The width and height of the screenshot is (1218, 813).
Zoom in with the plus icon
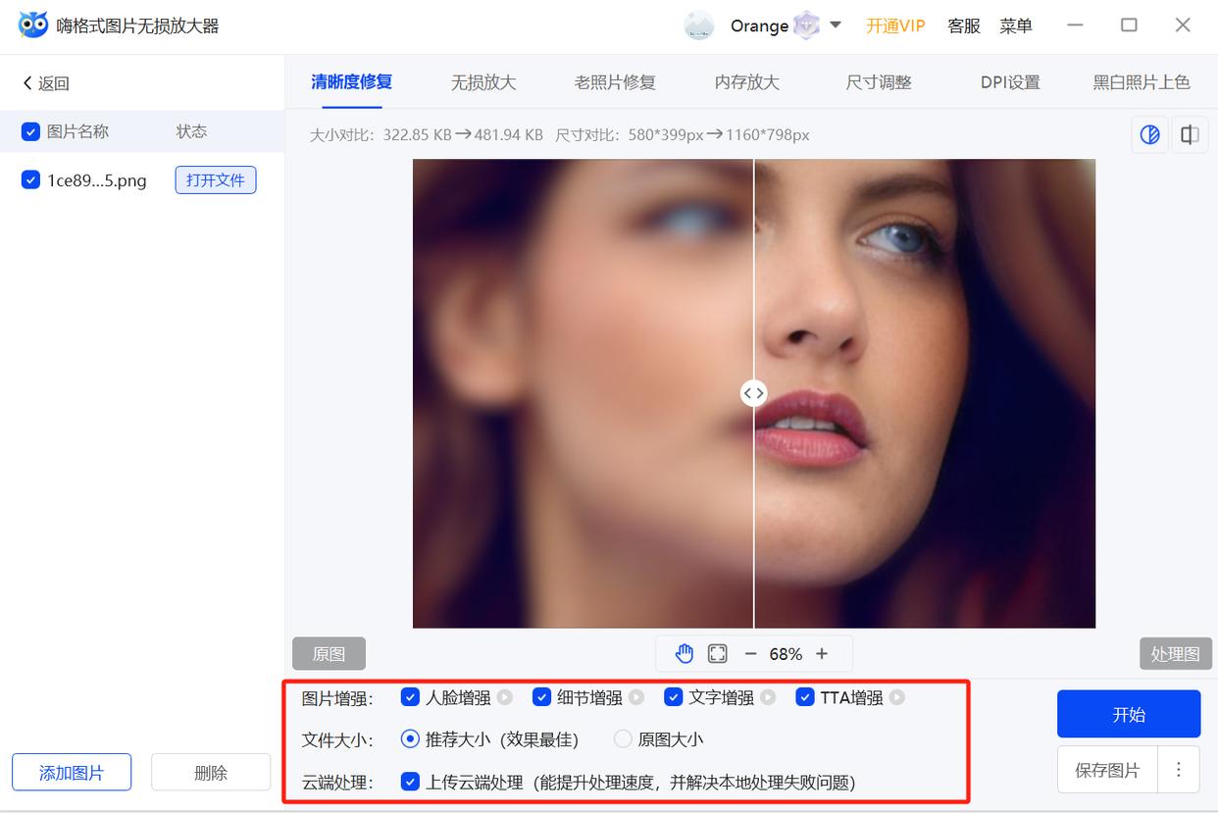point(822,653)
